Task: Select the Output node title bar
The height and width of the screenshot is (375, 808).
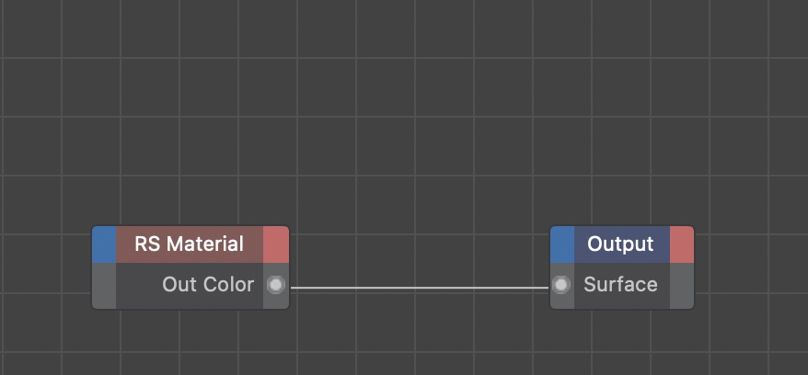Action: point(621,244)
